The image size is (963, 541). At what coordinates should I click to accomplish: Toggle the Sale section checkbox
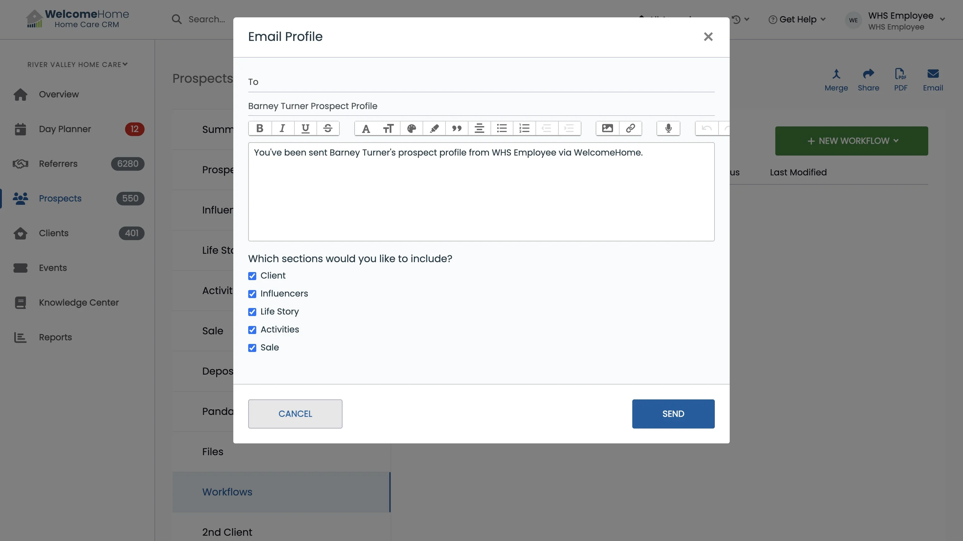pyautogui.click(x=252, y=348)
